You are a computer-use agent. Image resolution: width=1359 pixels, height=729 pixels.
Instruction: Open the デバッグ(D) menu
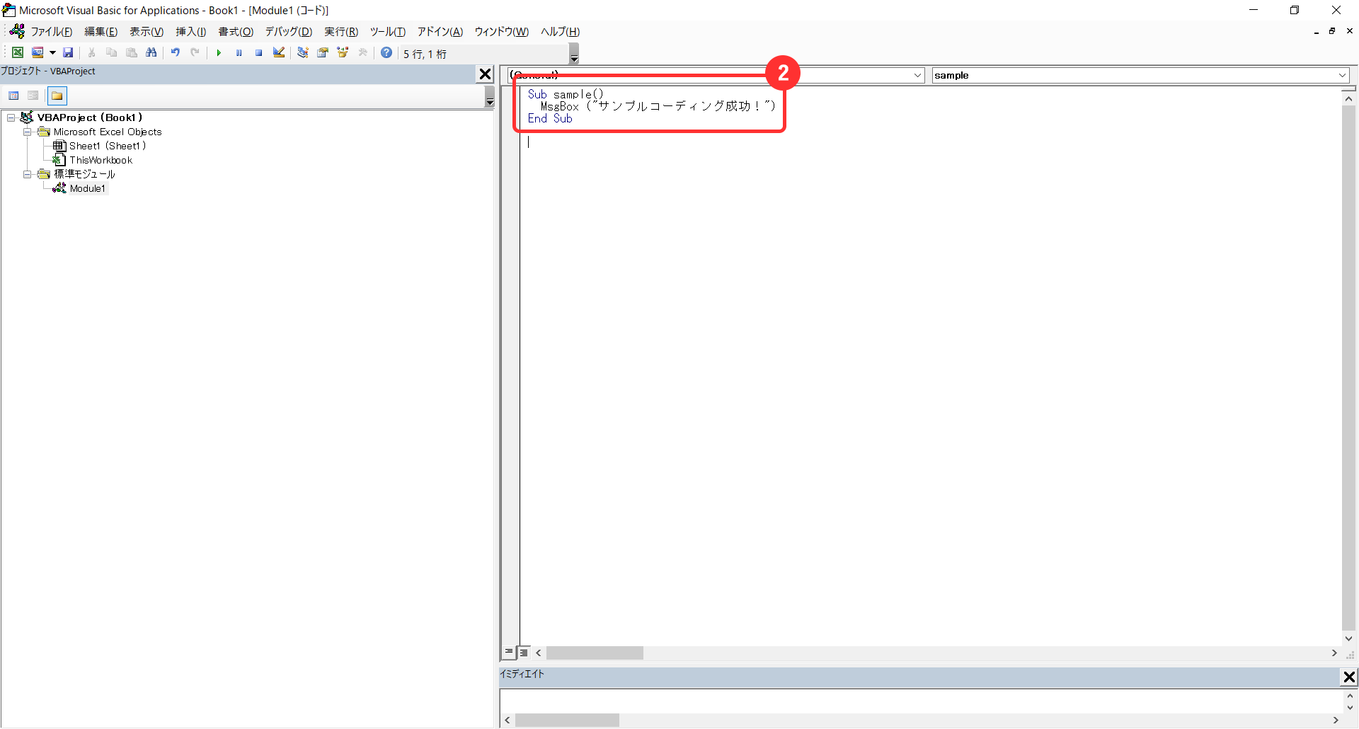[288, 32]
